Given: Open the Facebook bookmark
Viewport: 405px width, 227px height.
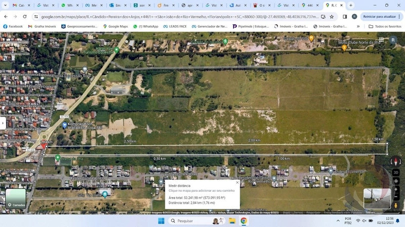Looking at the screenshot, I should tap(13, 26).
